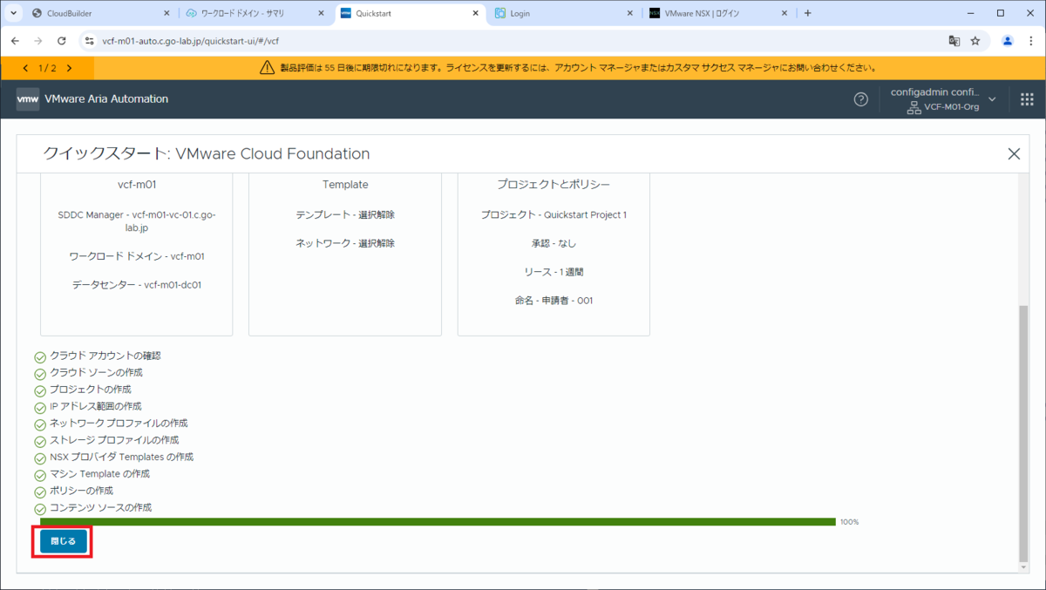1046x590 pixels.
Task: Click the VCF-M01-Org organization label
Action: (x=952, y=106)
